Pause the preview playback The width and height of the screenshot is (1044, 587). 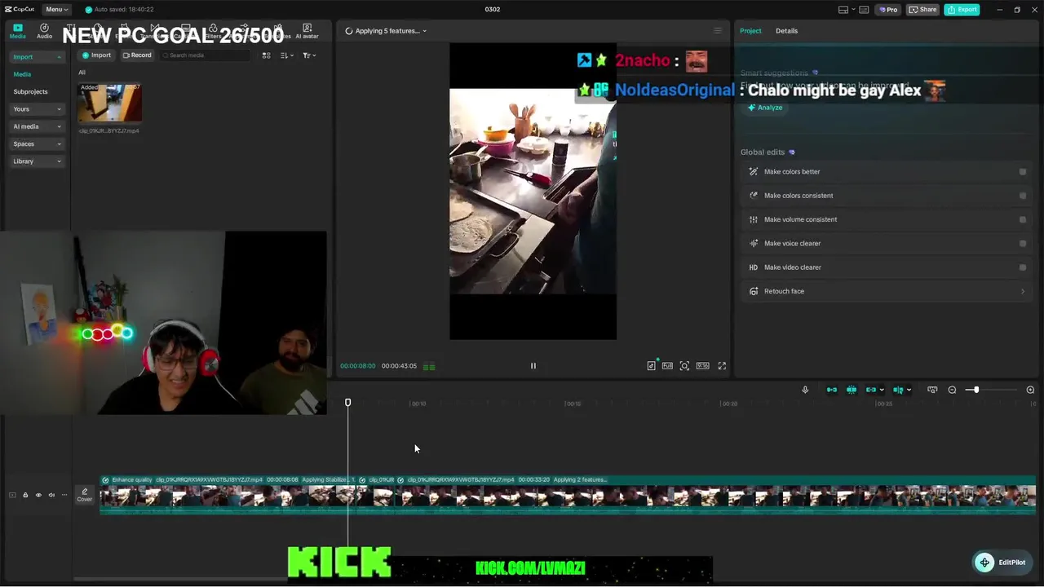tap(533, 366)
